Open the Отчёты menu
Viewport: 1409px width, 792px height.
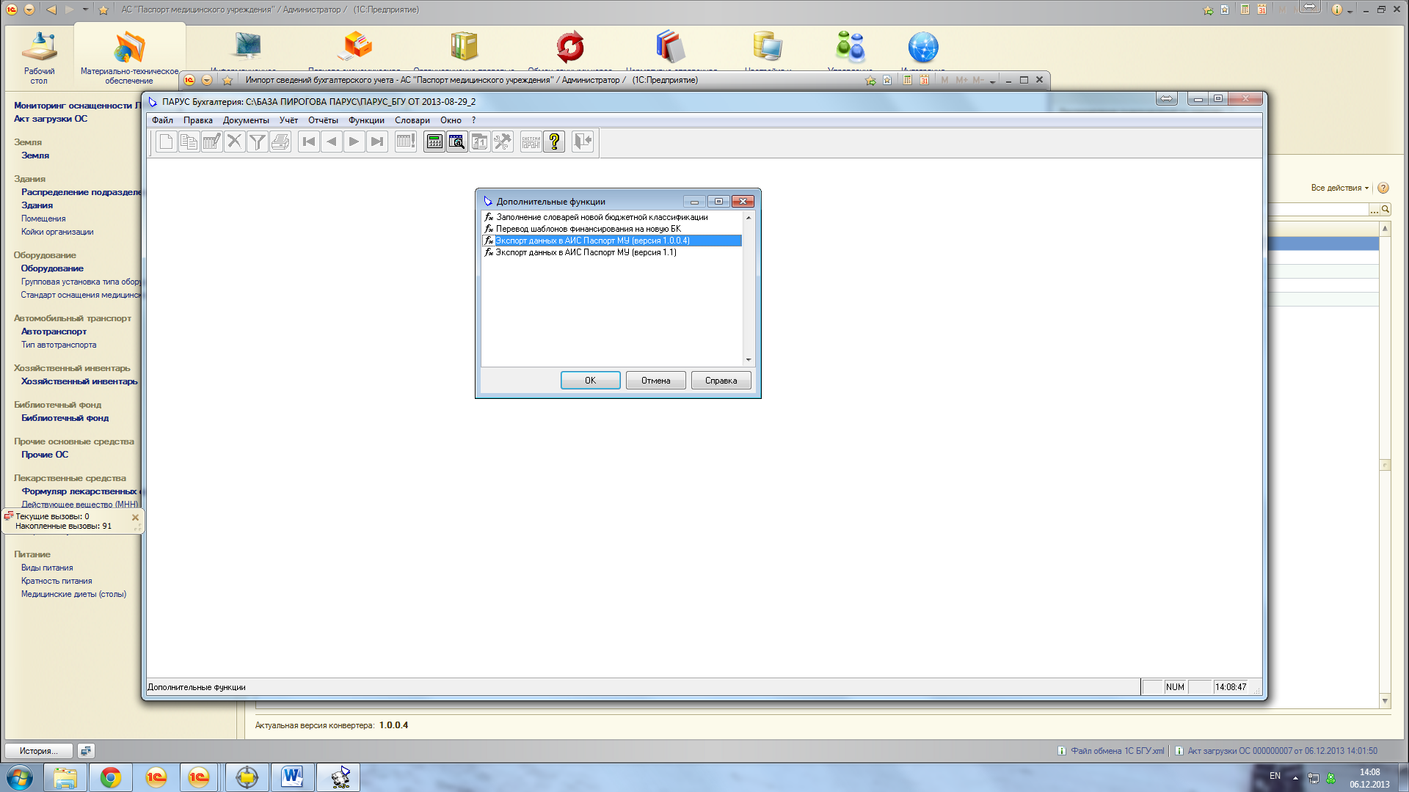[x=323, y=120]
